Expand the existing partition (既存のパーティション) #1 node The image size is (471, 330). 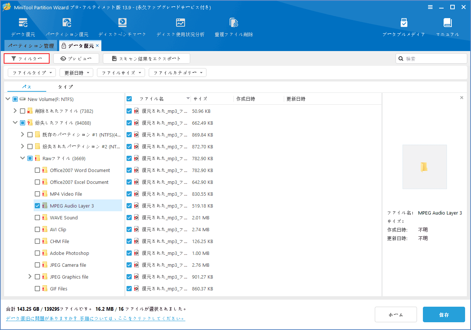click(x=23, y=135)
